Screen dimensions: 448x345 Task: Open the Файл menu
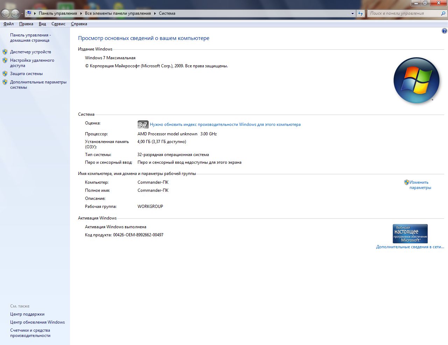[8, 24]
